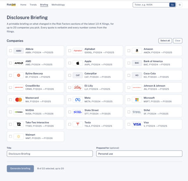Click the Prepared for input field
This screenshot has width=188, height=181.
tap(139, 154)
